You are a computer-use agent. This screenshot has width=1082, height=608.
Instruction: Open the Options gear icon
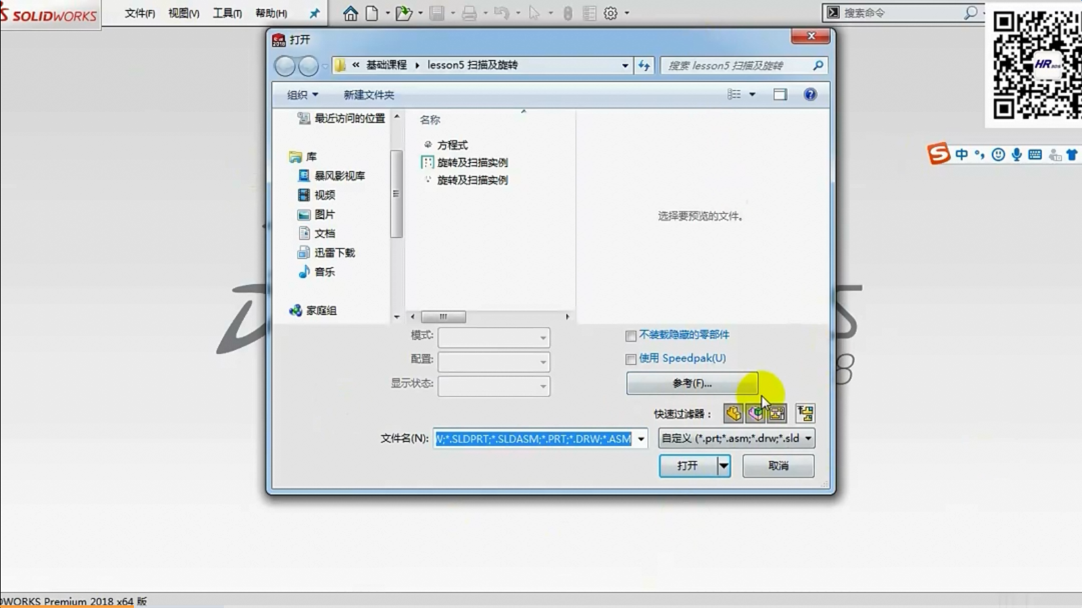(611, 13)
